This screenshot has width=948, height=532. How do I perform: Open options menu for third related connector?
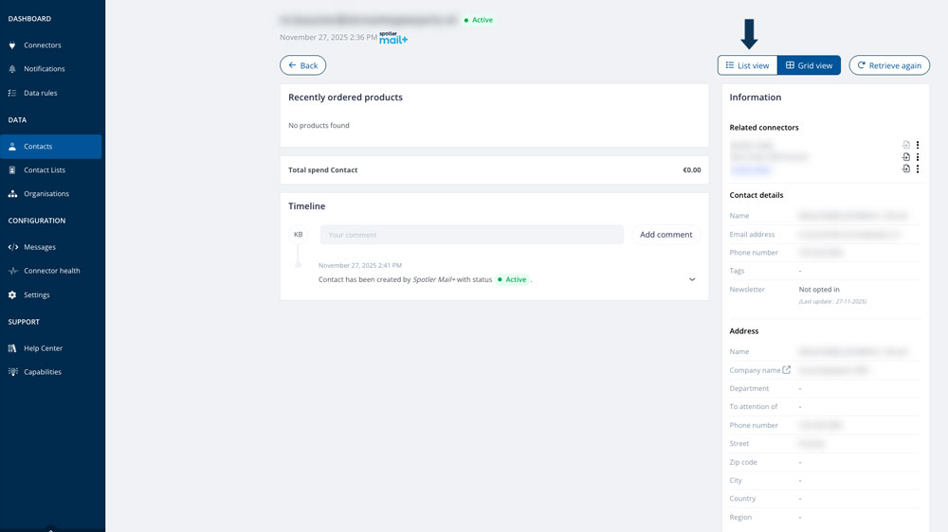pos(917,169)
